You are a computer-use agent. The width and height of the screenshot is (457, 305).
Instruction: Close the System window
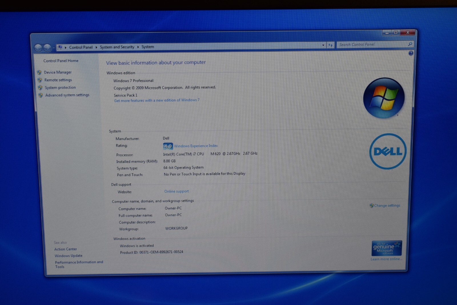(x=408, y=32)
